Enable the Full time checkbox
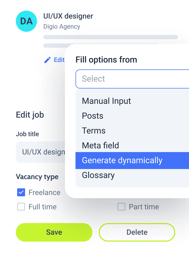The image size is (189, 253). 21,207
